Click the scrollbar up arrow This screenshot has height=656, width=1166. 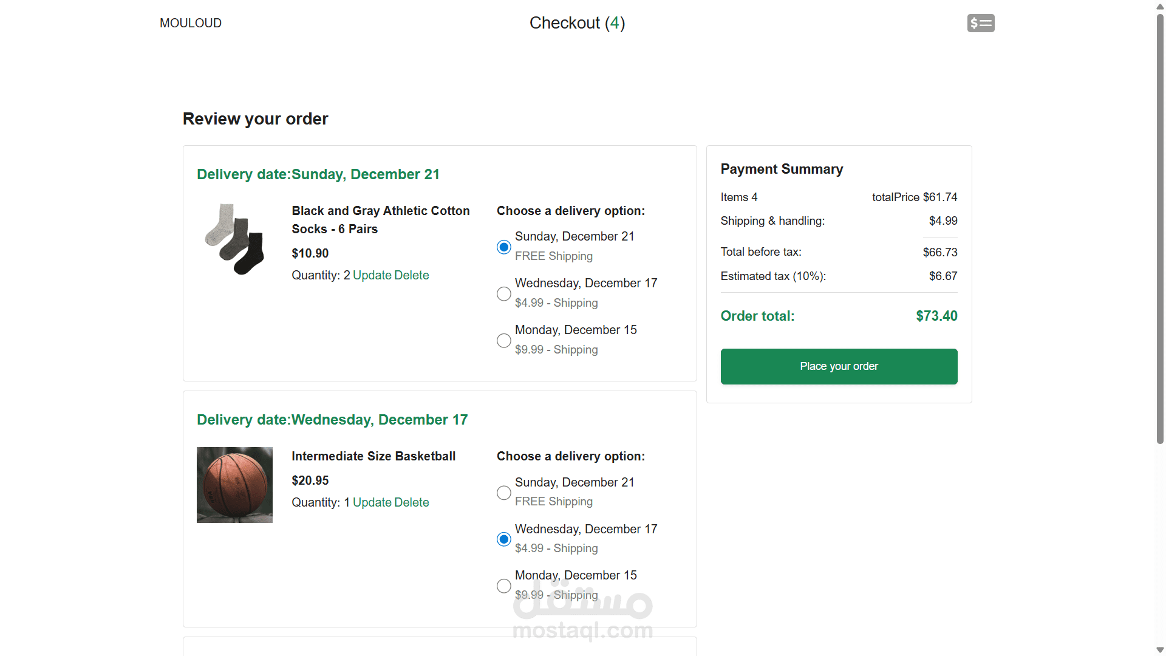(x=1160, y=6)
